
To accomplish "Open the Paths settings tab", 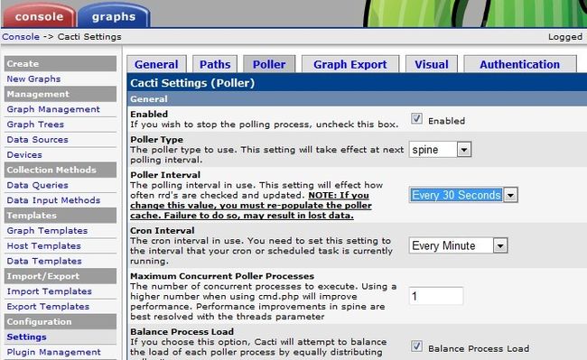I will coord(215,64).
